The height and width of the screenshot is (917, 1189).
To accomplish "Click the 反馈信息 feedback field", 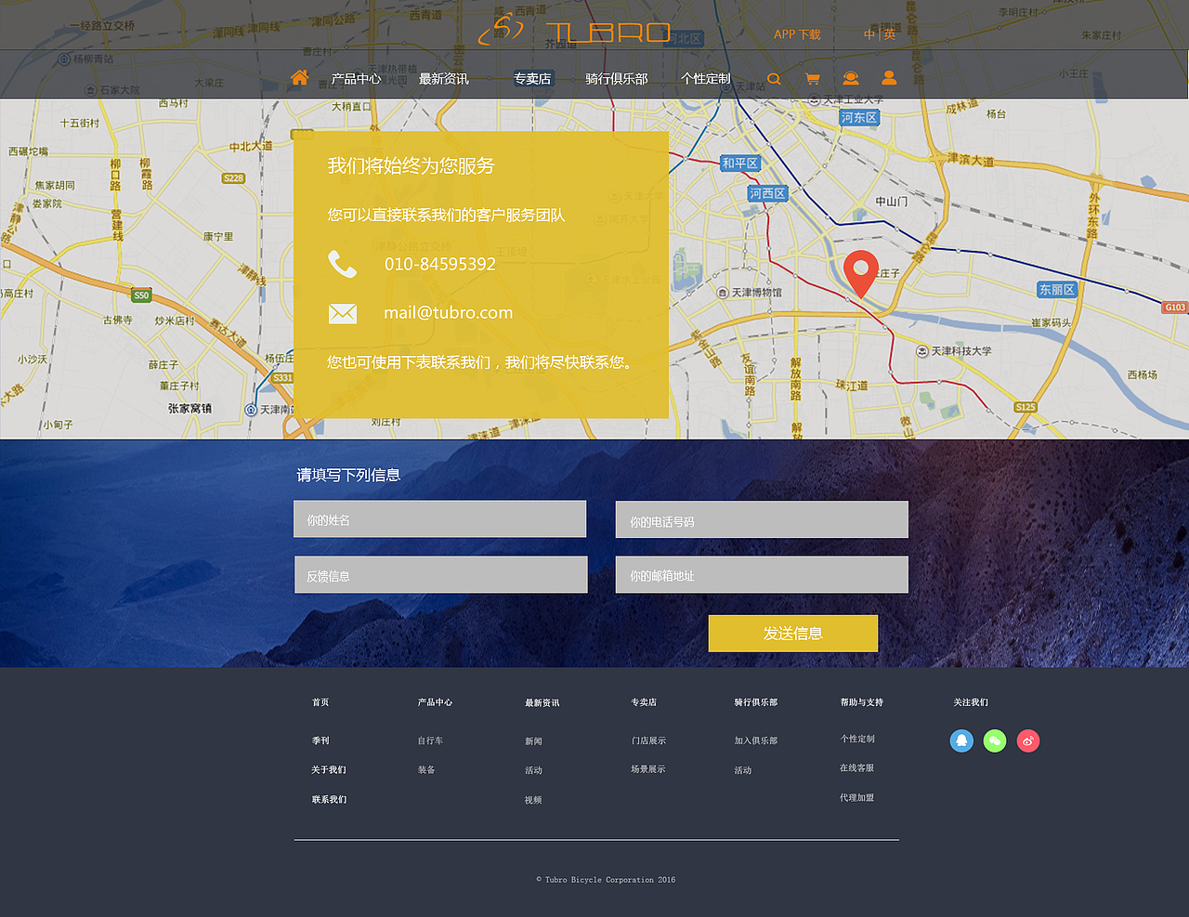I will (x=441, y=574).
